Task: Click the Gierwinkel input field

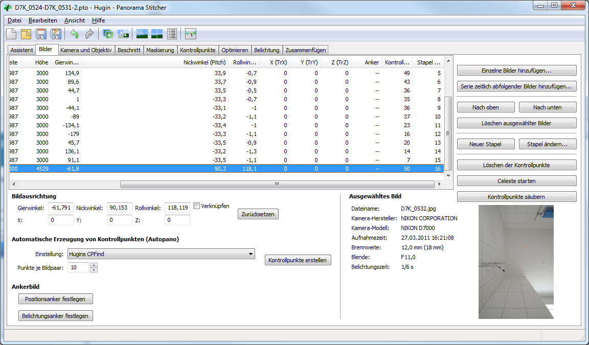Action: [x=61, y=208]
